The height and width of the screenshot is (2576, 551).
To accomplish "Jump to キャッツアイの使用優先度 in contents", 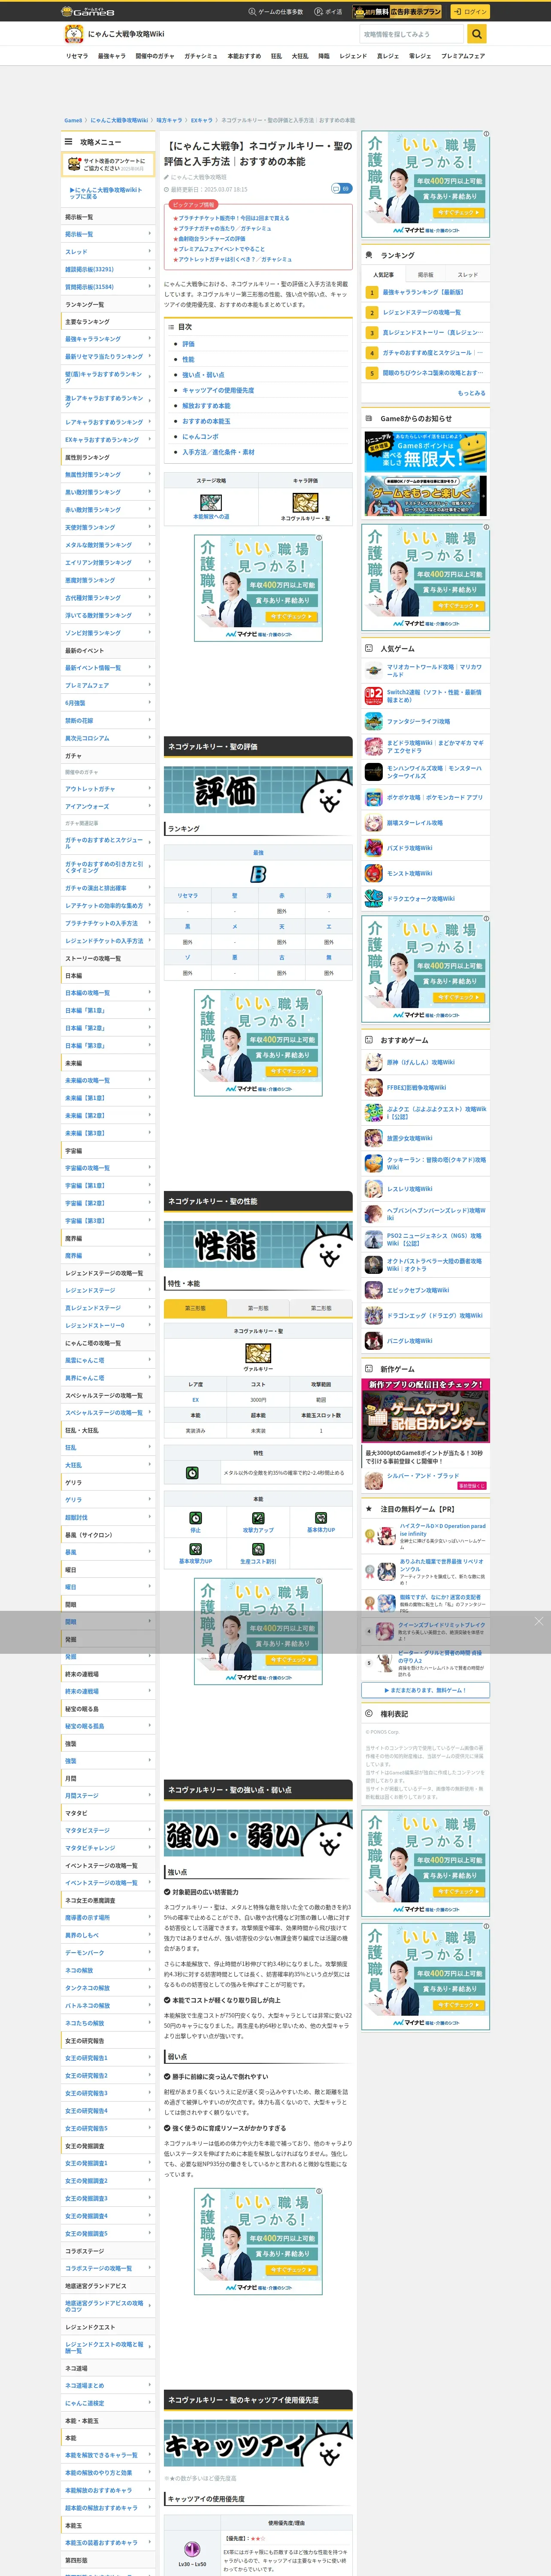I will tap(218, 390).
